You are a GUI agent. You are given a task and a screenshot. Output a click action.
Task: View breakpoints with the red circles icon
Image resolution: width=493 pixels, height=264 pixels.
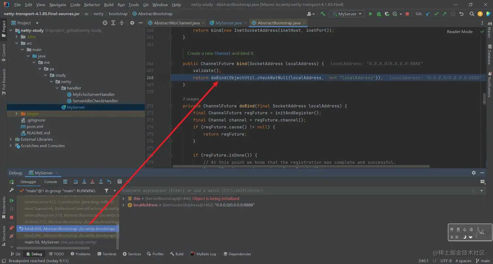point(12,228)
